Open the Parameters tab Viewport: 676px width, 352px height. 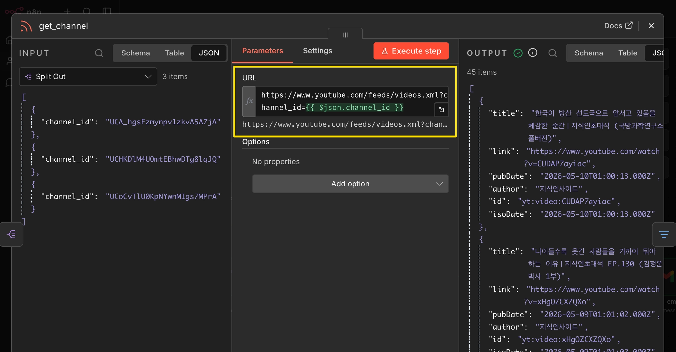tap(262, 51)
